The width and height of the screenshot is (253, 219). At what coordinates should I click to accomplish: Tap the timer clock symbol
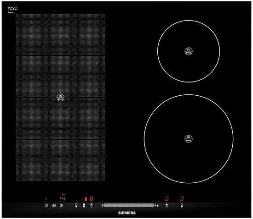(x=61, y=205)
